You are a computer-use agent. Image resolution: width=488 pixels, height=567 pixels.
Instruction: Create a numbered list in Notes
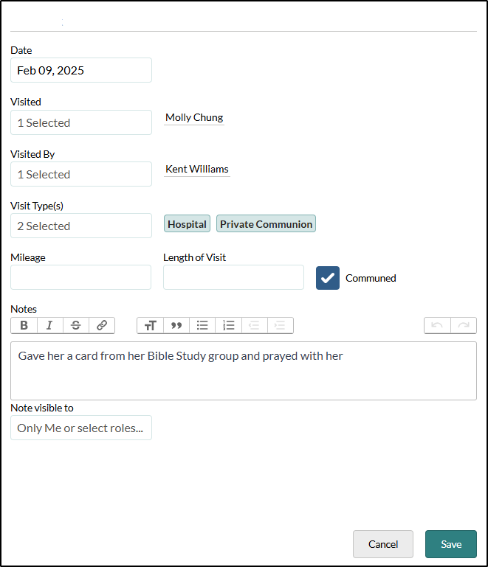click(228, 325)
